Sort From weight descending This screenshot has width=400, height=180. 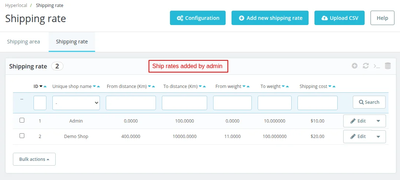click(x=244, y=87)
